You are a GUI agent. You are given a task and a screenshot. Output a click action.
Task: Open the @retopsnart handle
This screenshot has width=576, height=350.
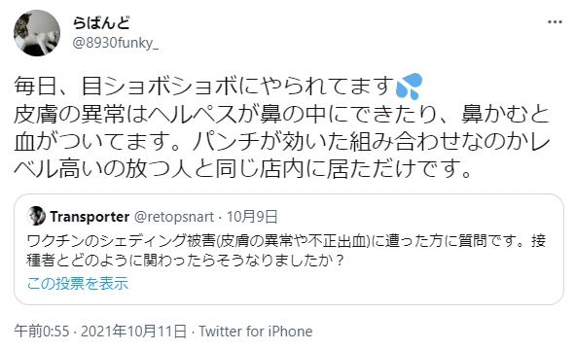[174, 217]
